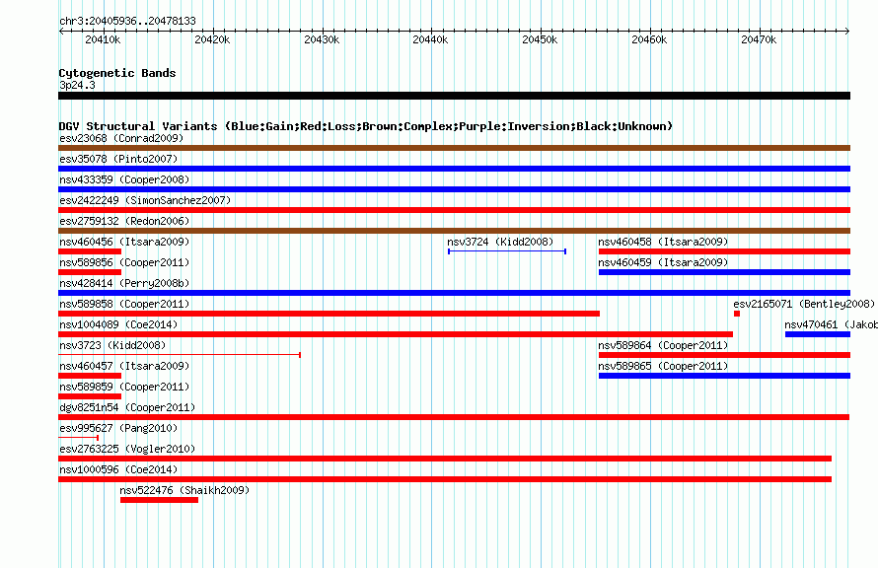
Task: Select the blue nsv589865 gain bar
Action: (x=724, y=376)
